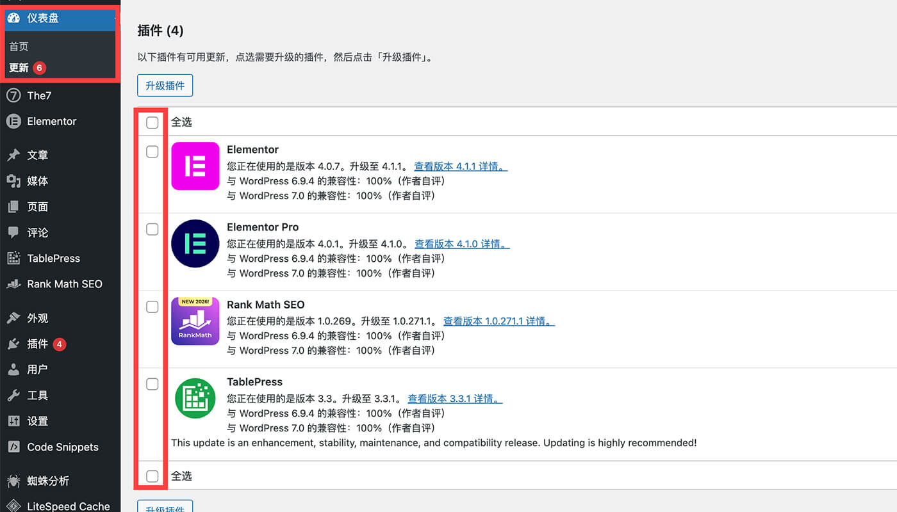Tick the top 全选 select-all checkbox

[x=152, y=122]
